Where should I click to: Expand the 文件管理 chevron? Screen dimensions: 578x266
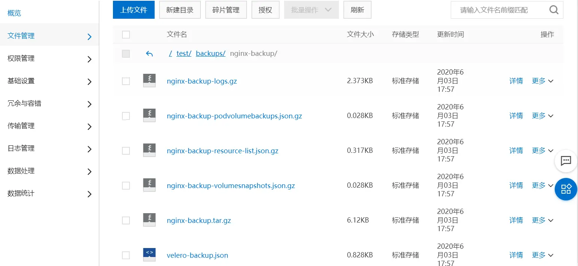pyautogui.click(x=89, y=37)
